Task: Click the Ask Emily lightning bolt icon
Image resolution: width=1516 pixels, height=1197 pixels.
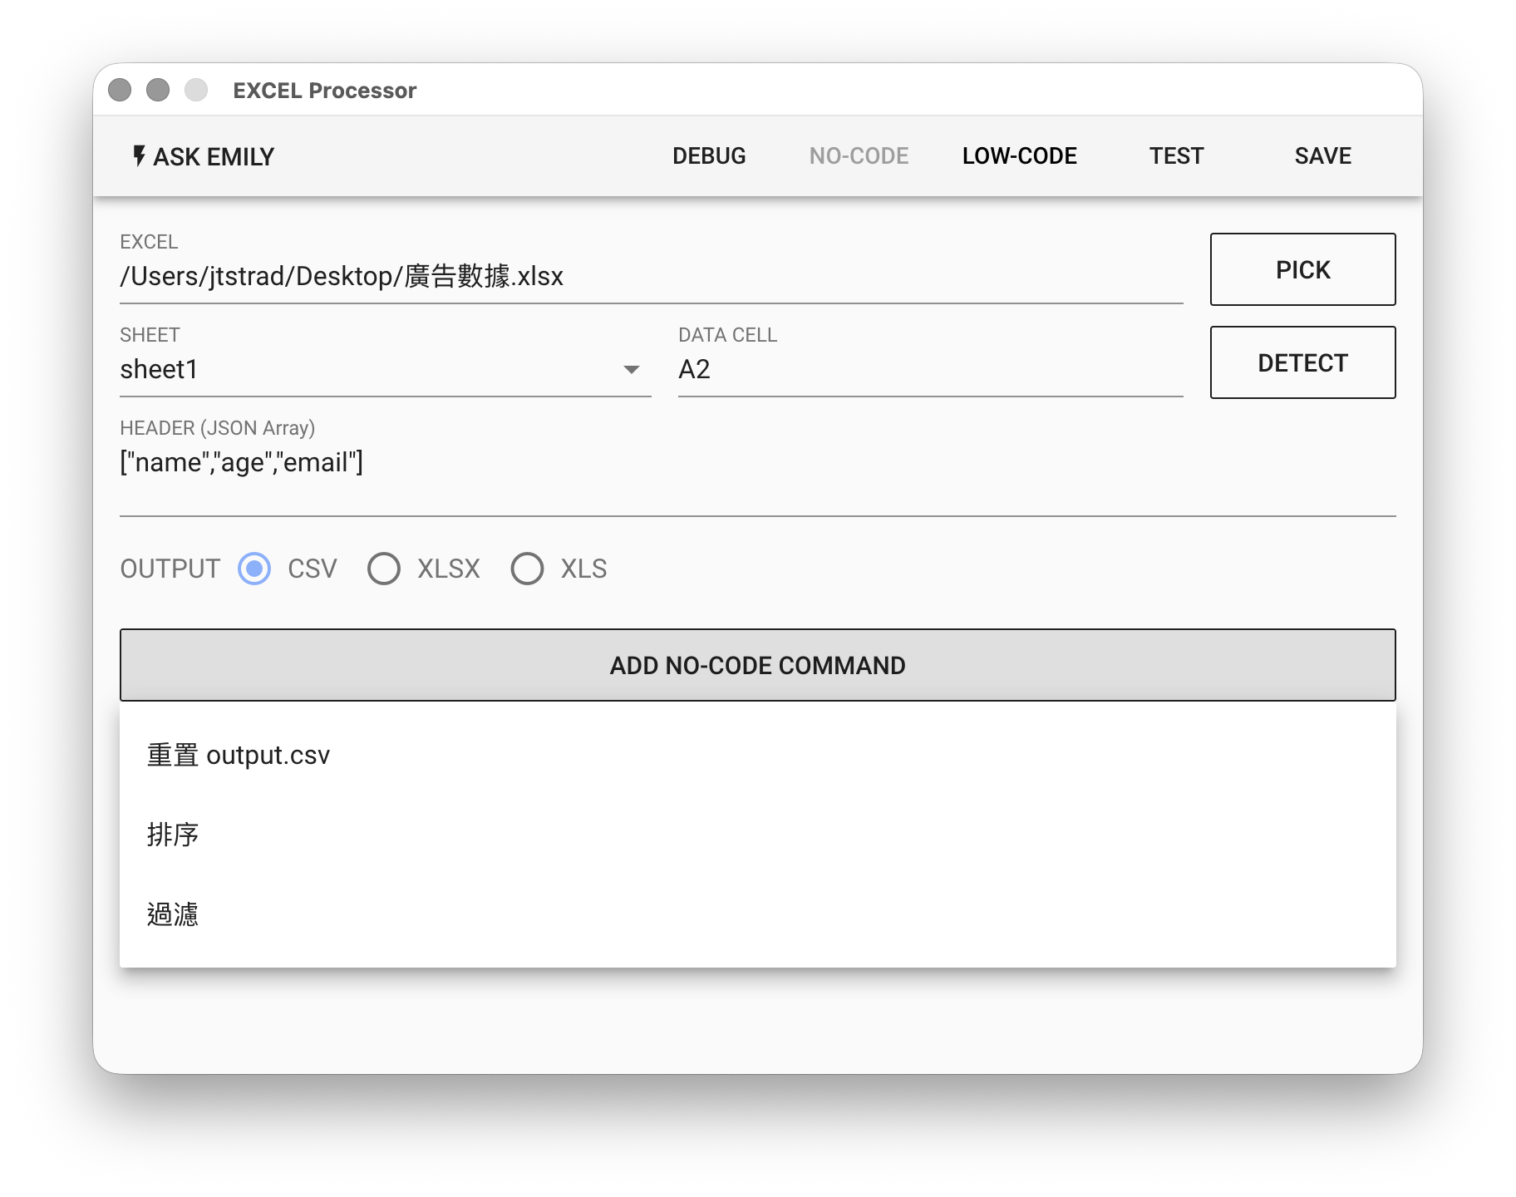Action: coord(140,155)
